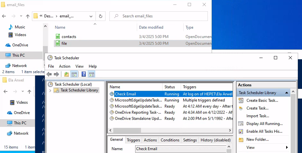Click the Actions pane scroll up arrow
This screenshot has width=302, height=153.
click(x=293, y=92)
